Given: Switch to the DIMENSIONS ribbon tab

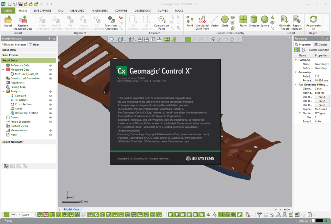Looking at the screenshot, I should tap(143, 11).
